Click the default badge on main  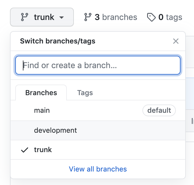(159, 111)
